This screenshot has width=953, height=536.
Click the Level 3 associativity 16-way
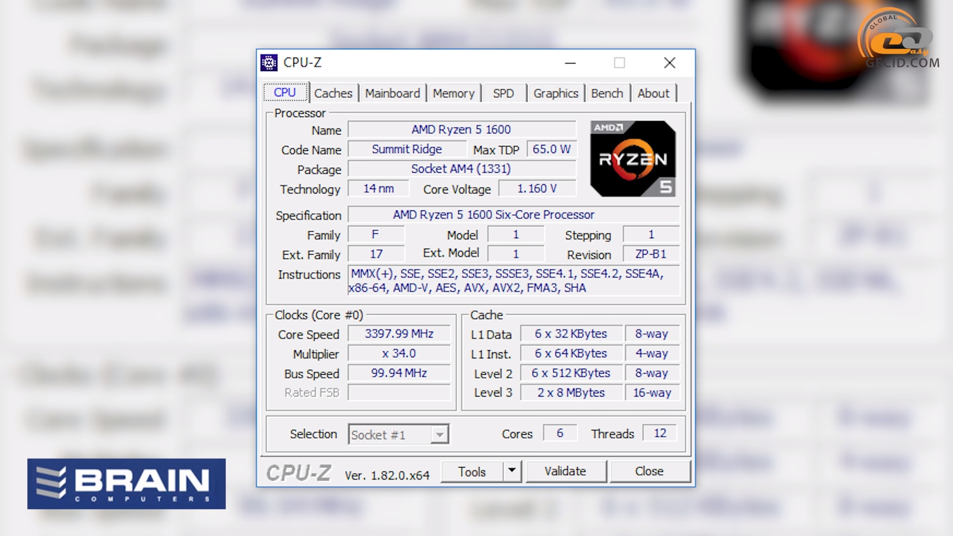tap(652, 393)
